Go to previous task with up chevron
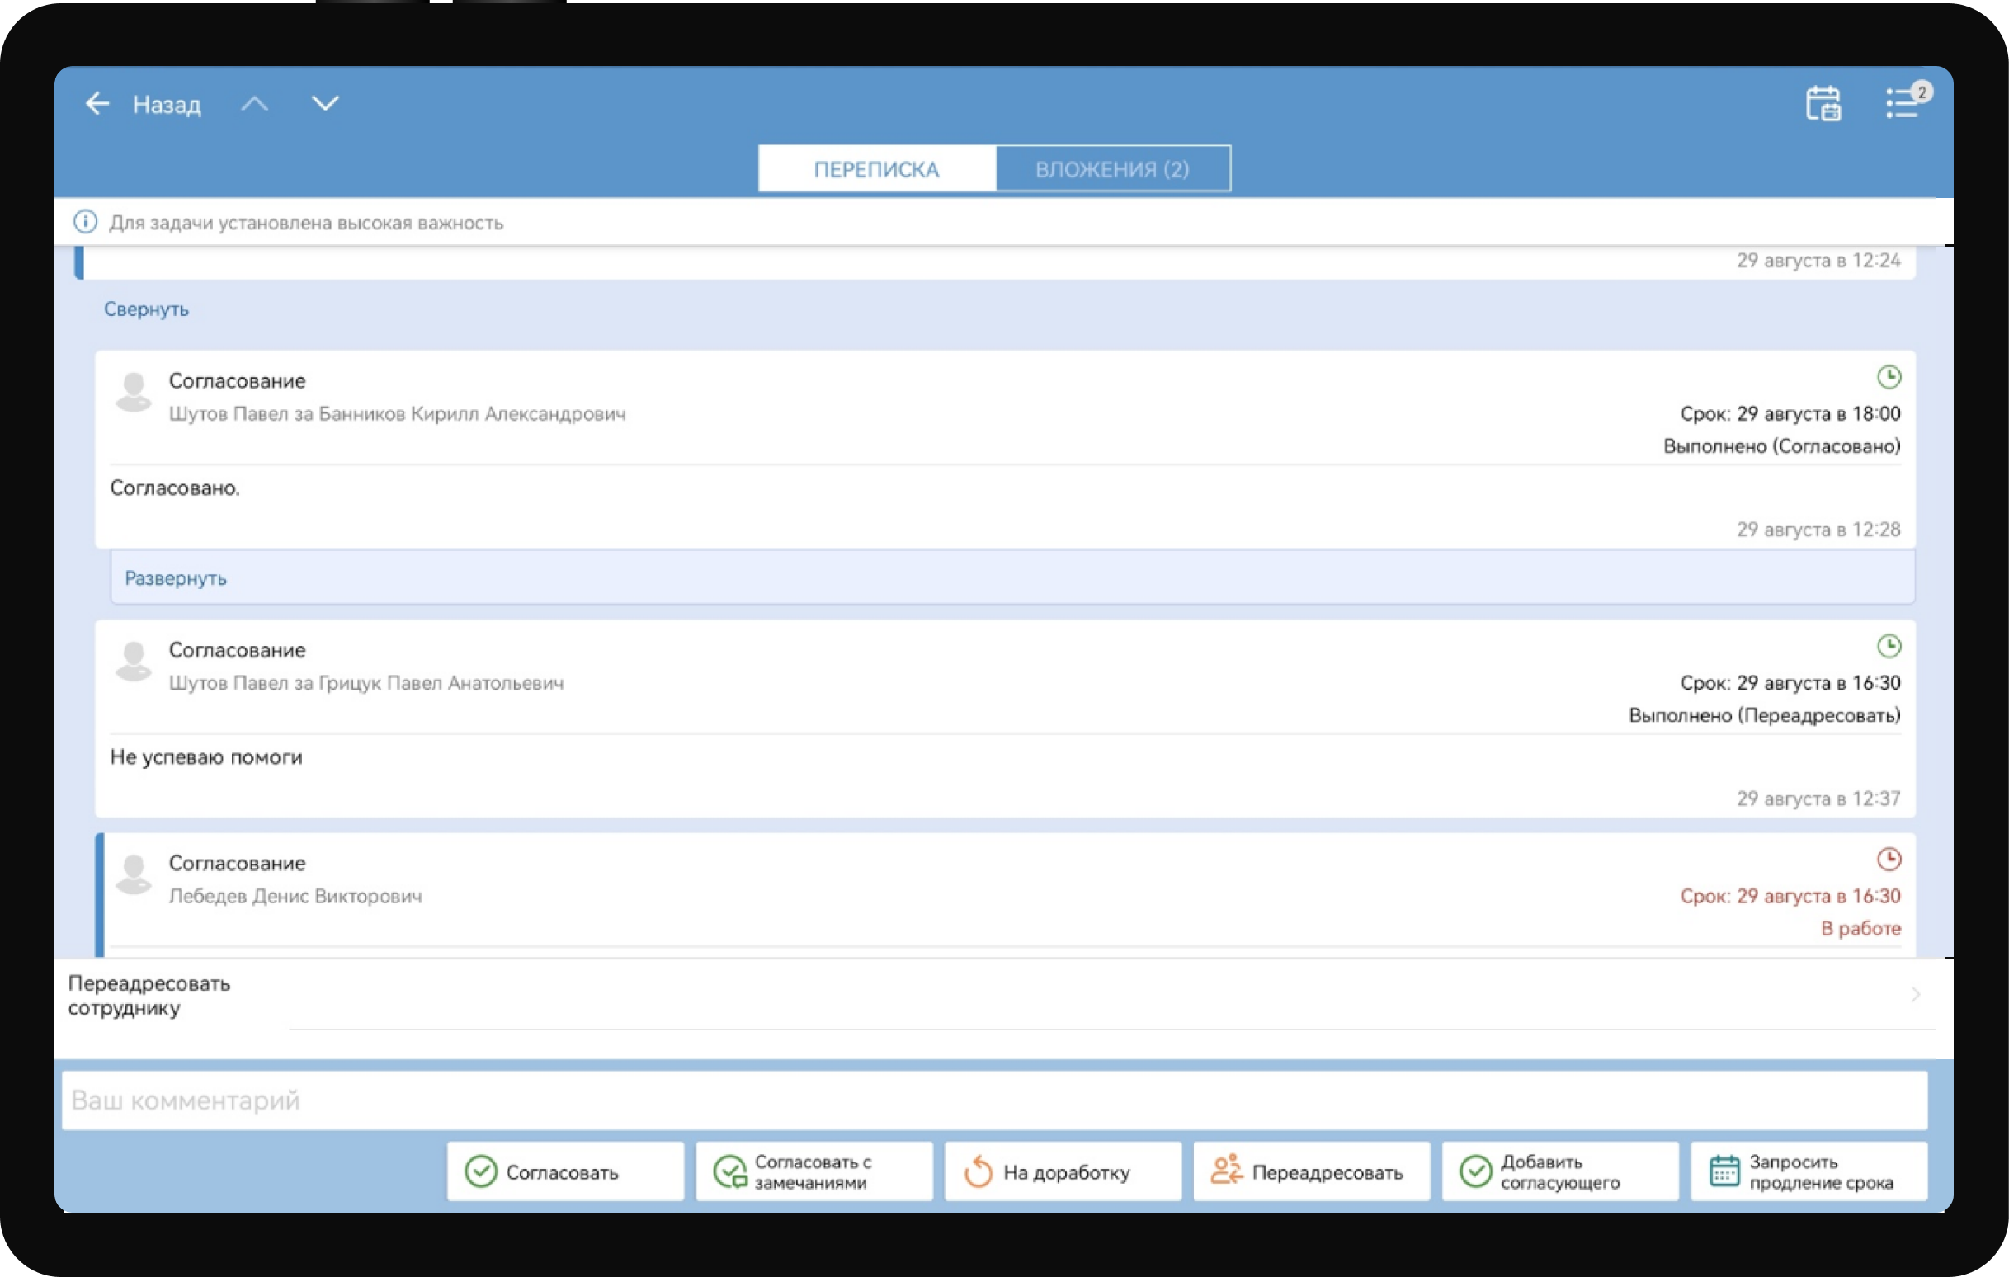Screen dimensions: 2009x1277 click(254, 103)
